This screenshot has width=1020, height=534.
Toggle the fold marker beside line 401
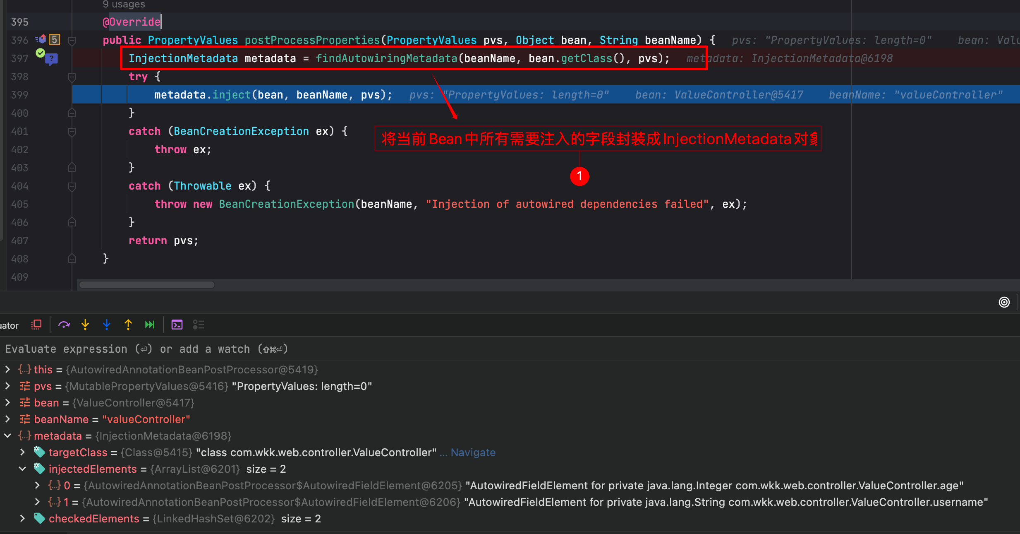tap(72, 132)
